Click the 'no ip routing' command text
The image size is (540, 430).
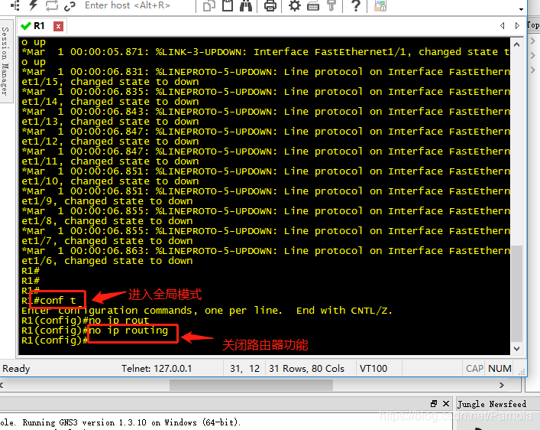128,331
